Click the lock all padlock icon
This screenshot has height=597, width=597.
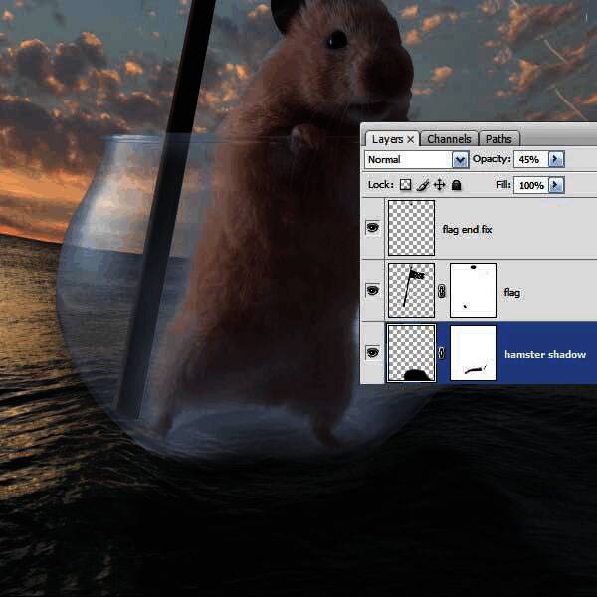456,185
